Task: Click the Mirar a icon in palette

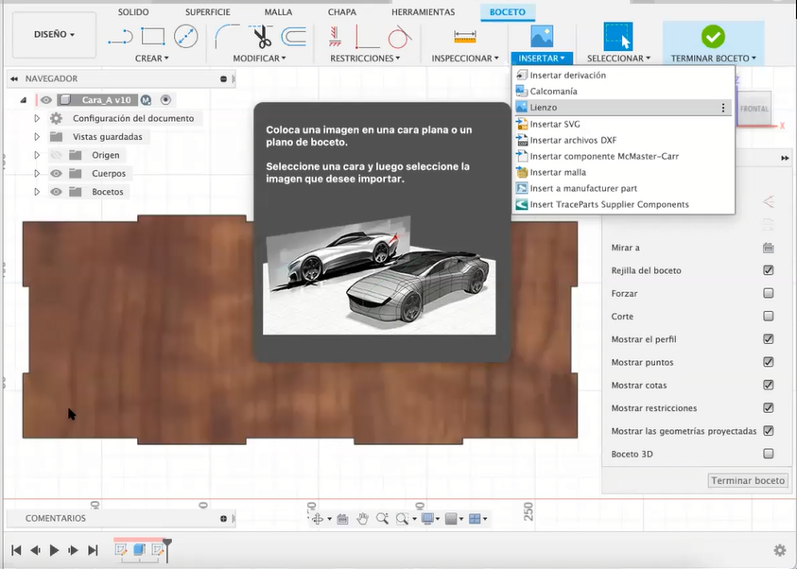Action: click(x=768, y=248)
